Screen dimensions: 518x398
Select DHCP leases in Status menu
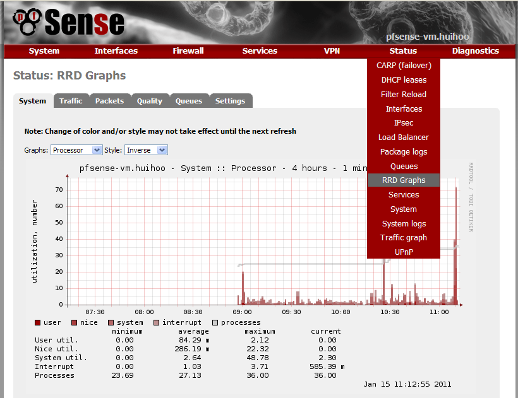click(x=404, y=80)
